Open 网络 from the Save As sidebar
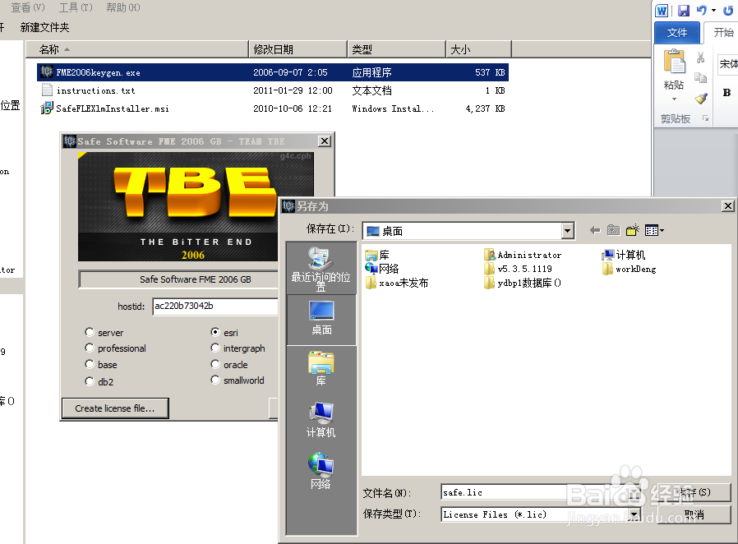Screen dimensions: 738x544 click(321, 470)
